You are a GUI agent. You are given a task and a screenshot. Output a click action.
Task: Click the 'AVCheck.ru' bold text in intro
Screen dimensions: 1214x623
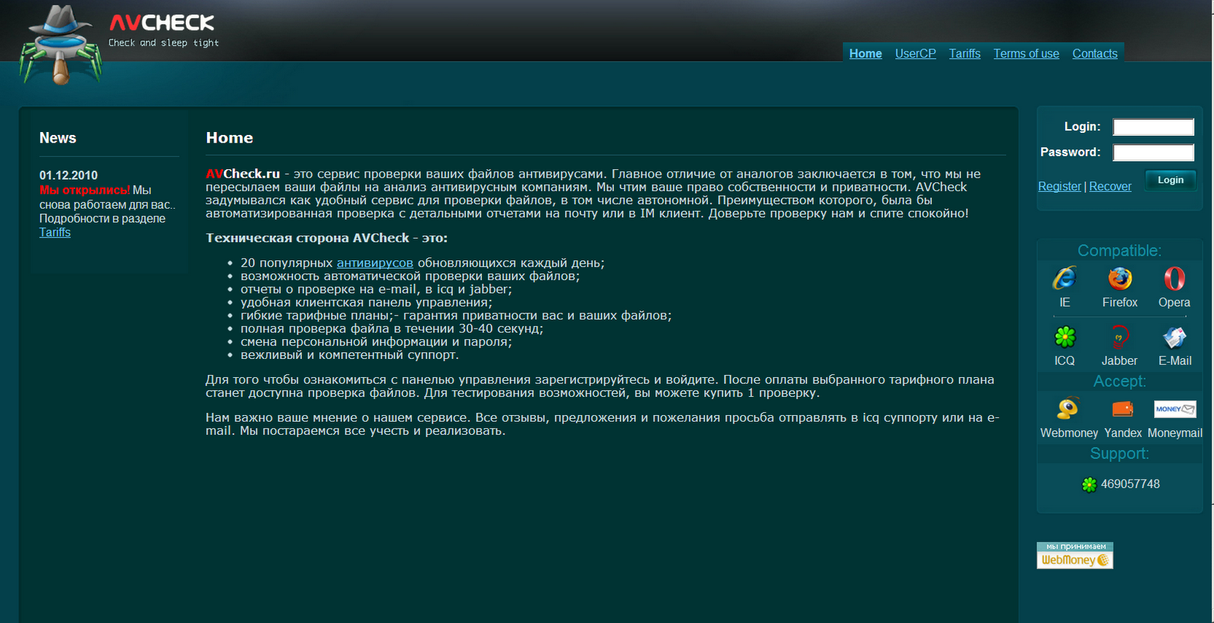click(x=243, y=174)
